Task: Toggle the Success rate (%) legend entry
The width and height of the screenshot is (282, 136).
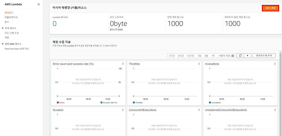Action: click(109, 103)
